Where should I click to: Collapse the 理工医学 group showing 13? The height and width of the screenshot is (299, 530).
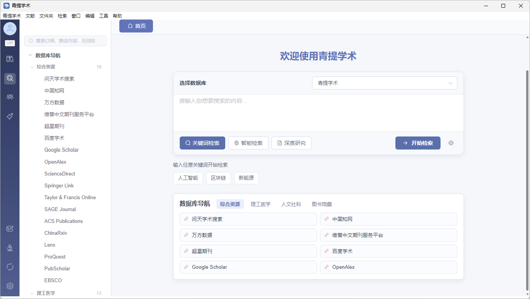click(x=32, y=293)
